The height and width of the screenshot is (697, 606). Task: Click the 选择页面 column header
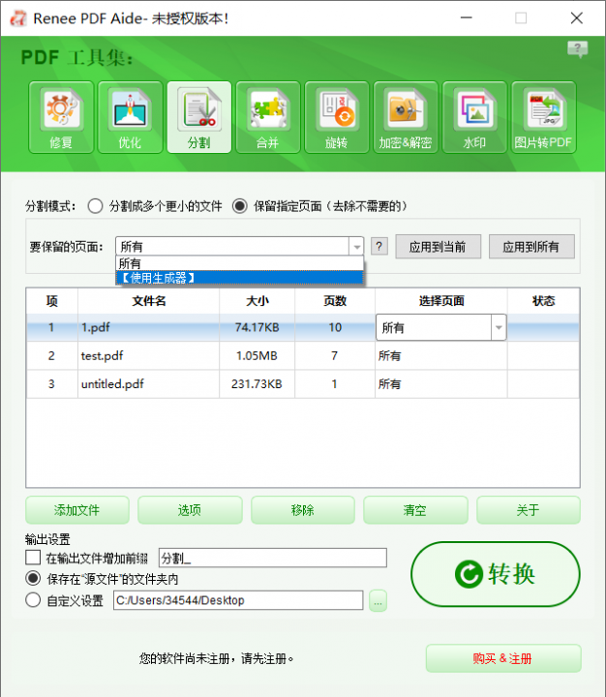[441, 301]
